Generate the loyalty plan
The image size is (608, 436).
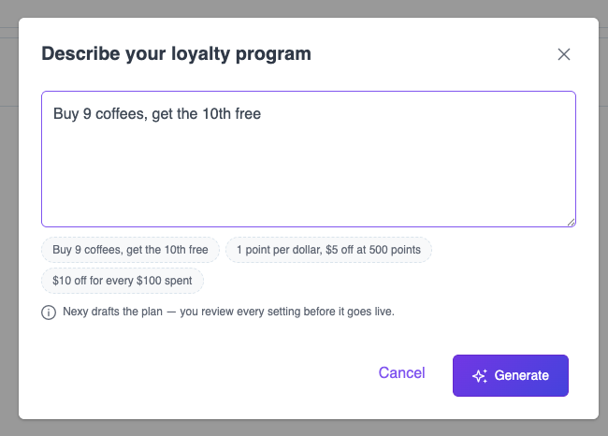tap(511, 375)
